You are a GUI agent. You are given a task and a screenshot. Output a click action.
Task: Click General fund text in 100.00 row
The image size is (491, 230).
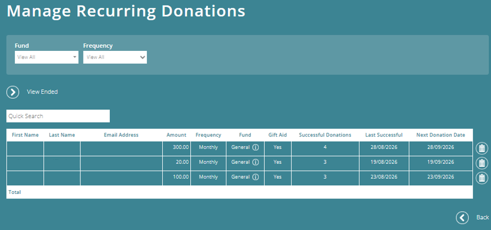tap(241, 177)
